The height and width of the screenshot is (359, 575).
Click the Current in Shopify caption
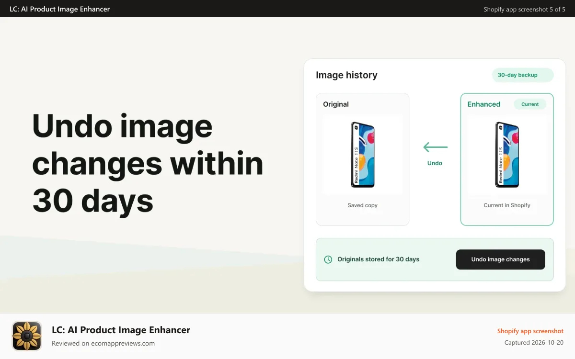coord(507,205)
